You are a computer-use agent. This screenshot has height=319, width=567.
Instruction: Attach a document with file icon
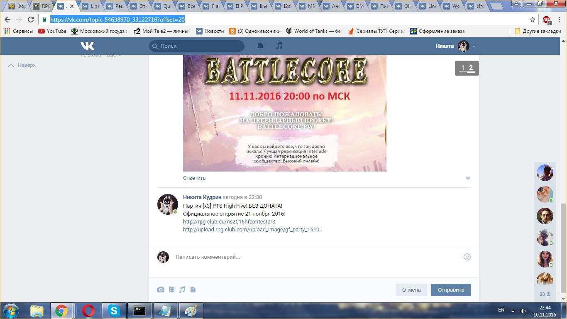[x=193, y=290]
